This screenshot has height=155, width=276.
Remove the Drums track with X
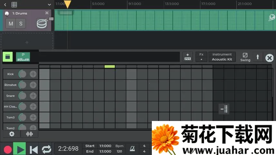(47, 13)
